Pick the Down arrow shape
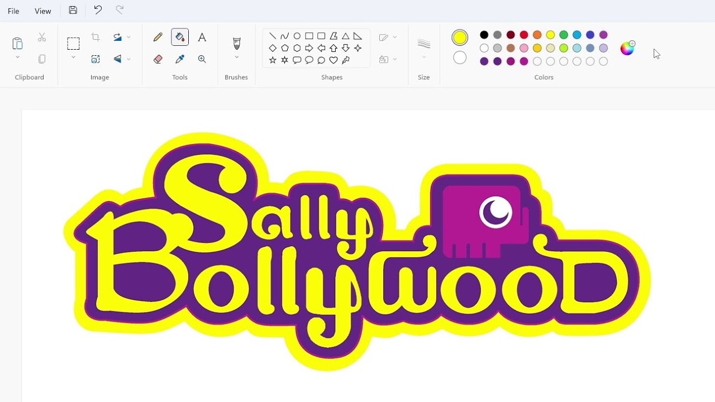This screenshot has height=402, width=715. [346, 48]
